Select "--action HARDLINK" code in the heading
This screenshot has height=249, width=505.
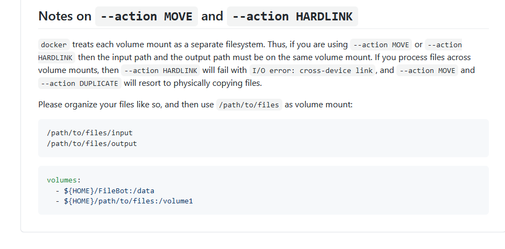tap(293, 17)
